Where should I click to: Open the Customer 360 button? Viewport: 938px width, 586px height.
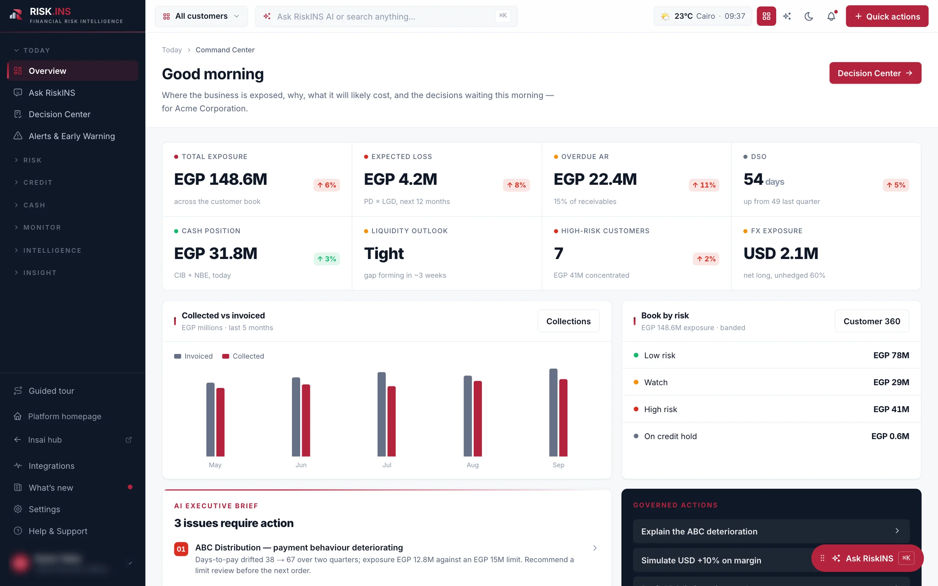coord(872,321)
